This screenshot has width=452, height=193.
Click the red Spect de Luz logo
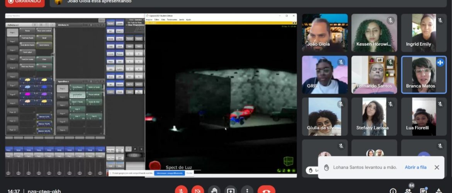point(155,166)
